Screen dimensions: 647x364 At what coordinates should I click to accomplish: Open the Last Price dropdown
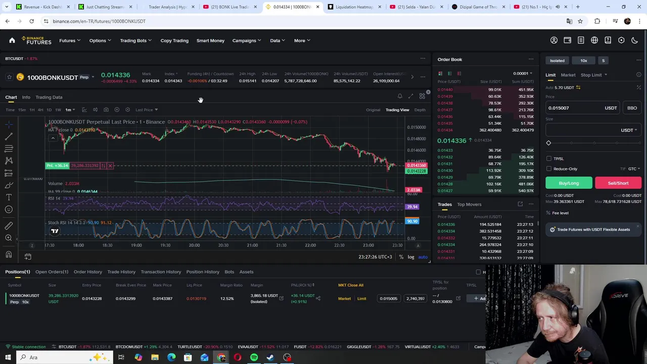click(147, 110)
